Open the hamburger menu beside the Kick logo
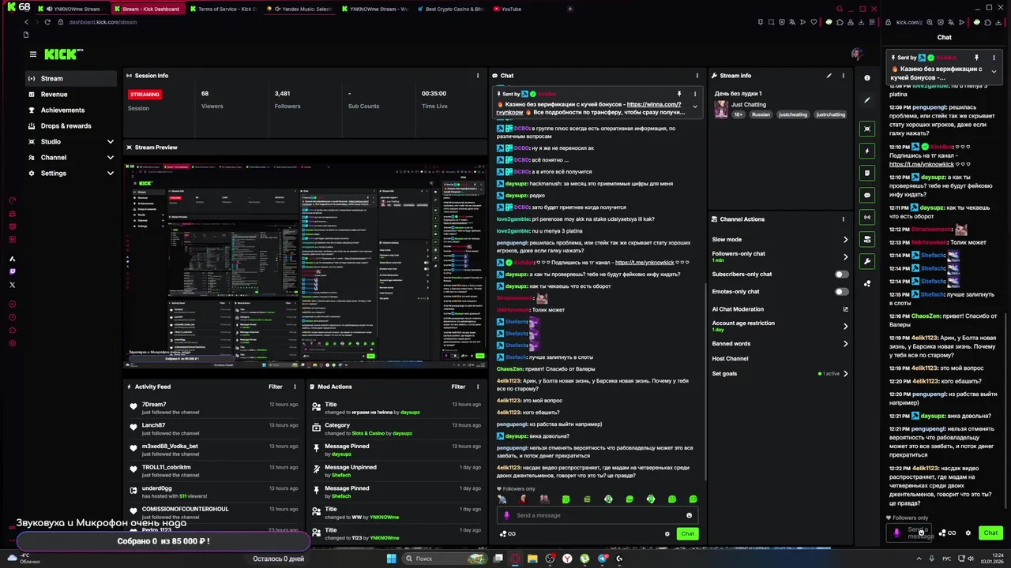1011x568 pixels. (32, 54)
